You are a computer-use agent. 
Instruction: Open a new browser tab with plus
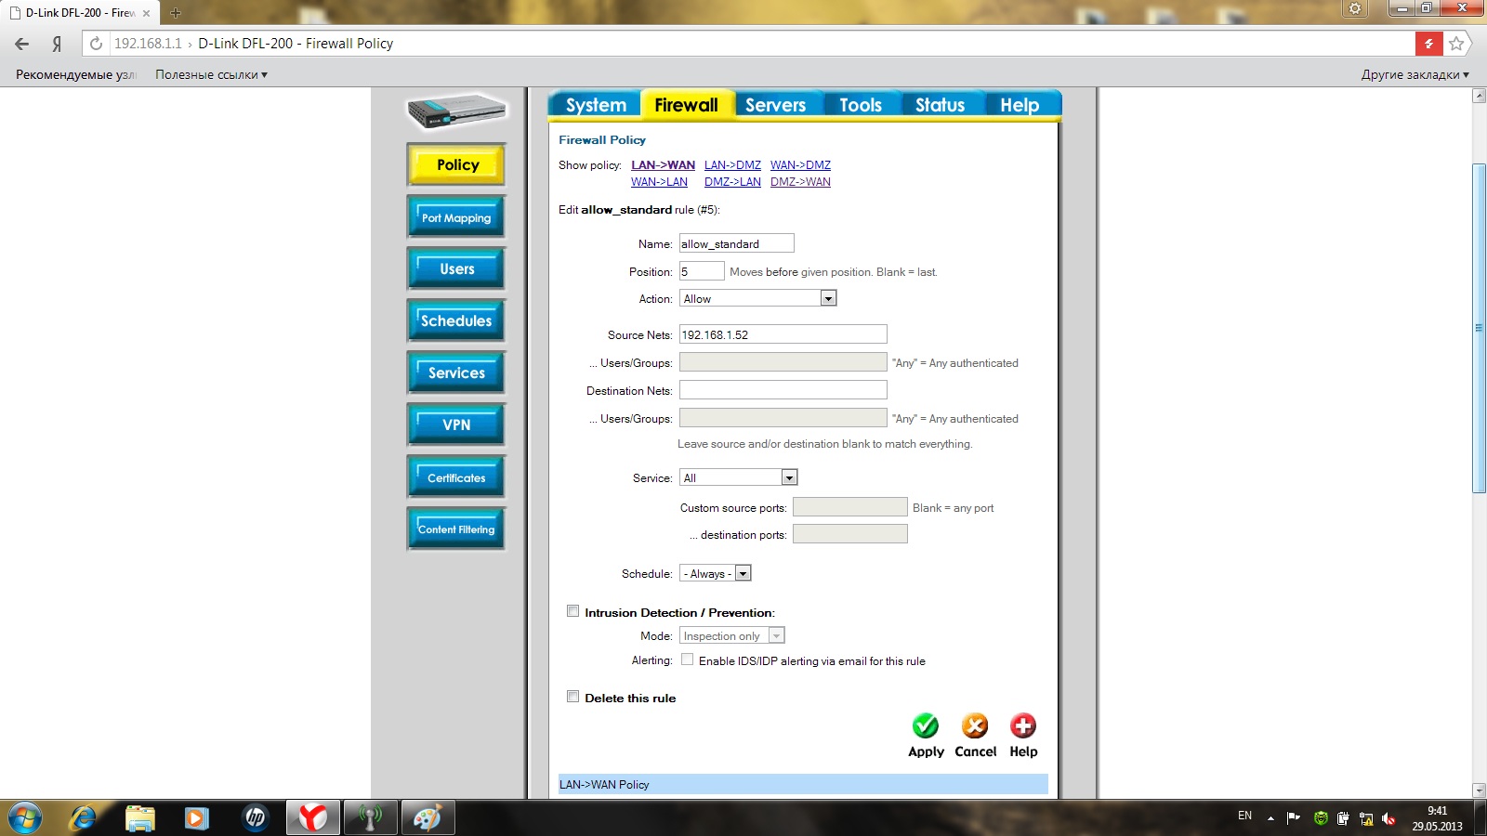click(176, 13)
